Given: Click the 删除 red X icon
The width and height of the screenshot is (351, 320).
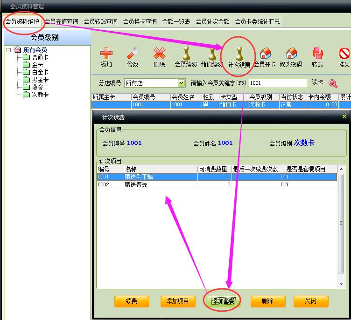Looking at the screenshot, I should click(x=159, y=54).
